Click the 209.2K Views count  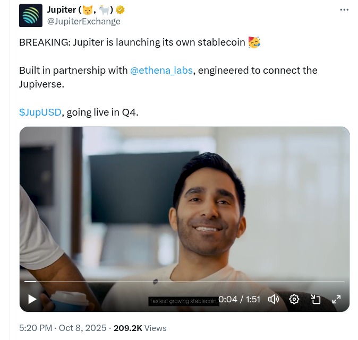[140, 328]
